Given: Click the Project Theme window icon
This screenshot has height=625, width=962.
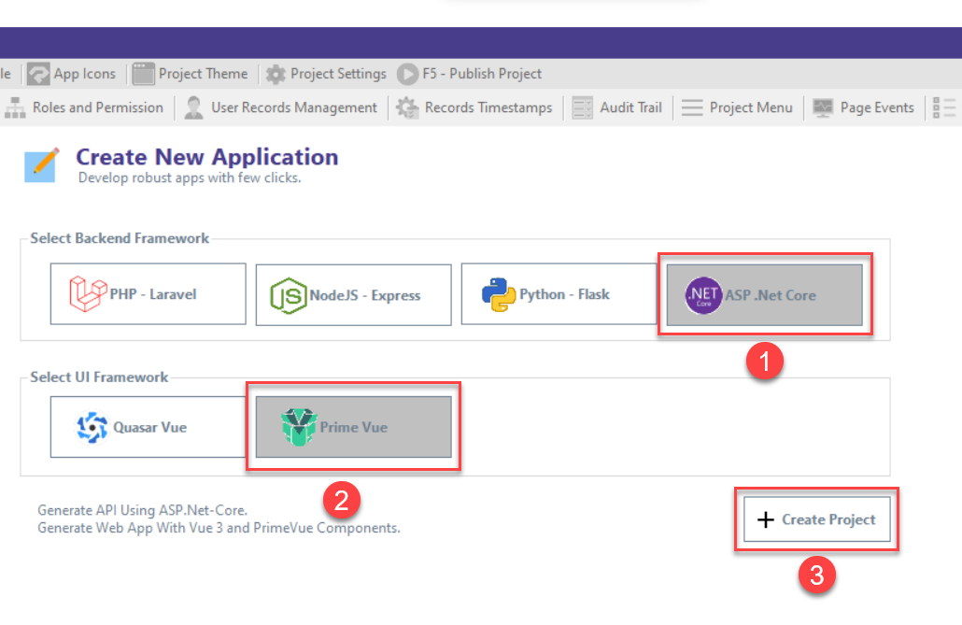Looking at the screenshot, I should pos(143,74).
